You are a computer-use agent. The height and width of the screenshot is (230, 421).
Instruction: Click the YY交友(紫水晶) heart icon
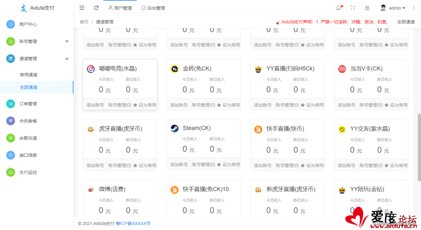click(342, 129)
